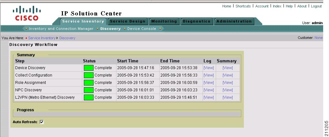Click end time 2005-09-29 15:46:51

tap(179, 97)
